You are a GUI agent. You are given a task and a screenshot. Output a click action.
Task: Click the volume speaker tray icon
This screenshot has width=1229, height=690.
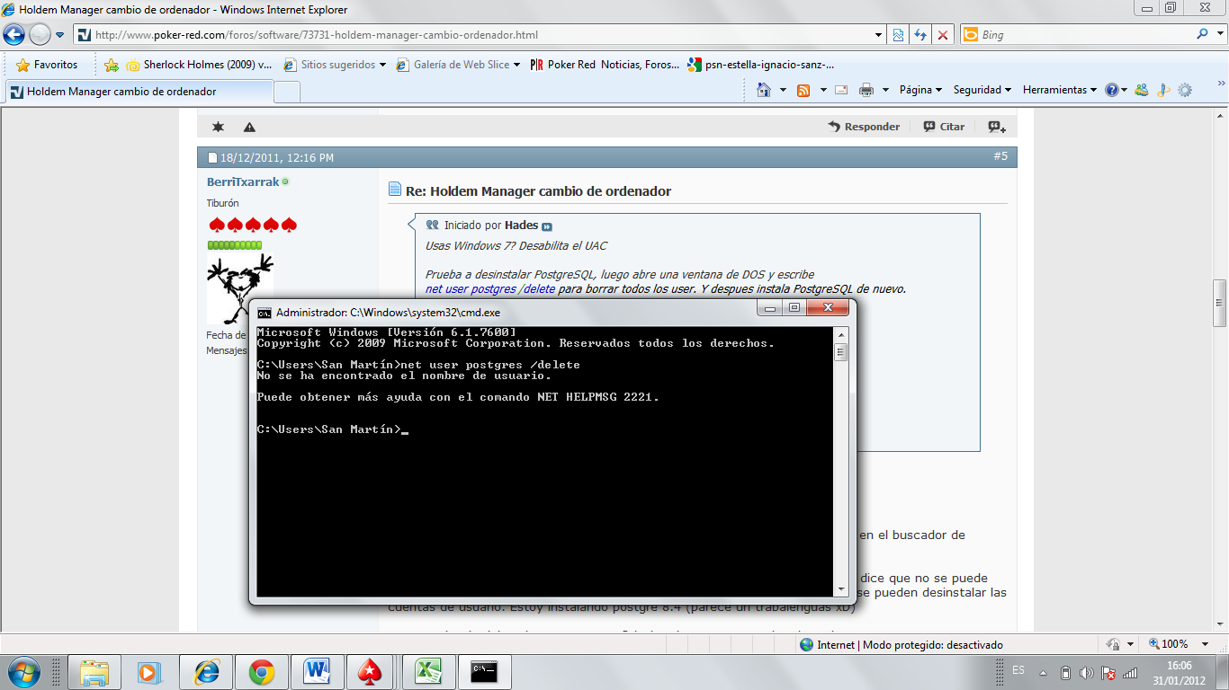point(1086,672)
